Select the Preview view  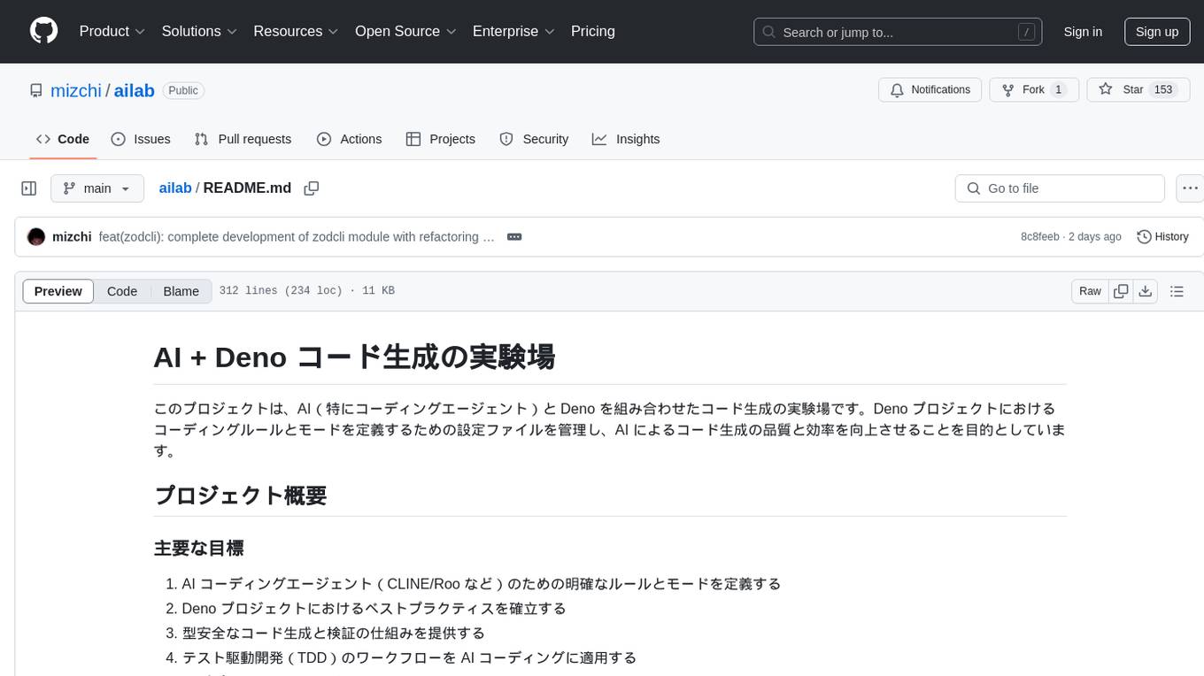tap(58, 291)
